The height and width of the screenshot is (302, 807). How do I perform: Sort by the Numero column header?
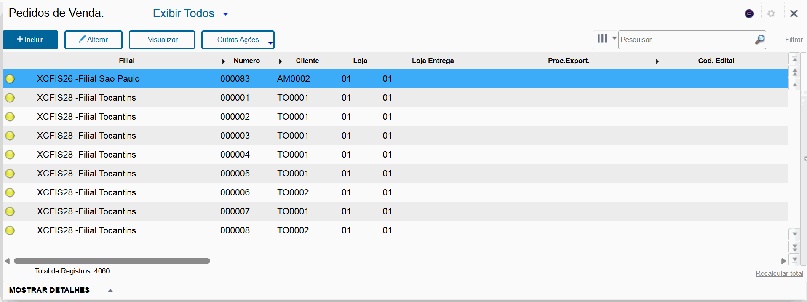(247, 61)
